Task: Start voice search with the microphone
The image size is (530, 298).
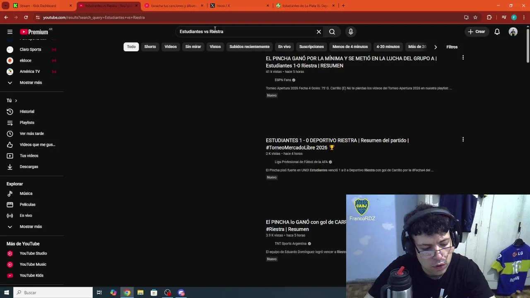Action: pyautogui.click(x=351, y=31)
